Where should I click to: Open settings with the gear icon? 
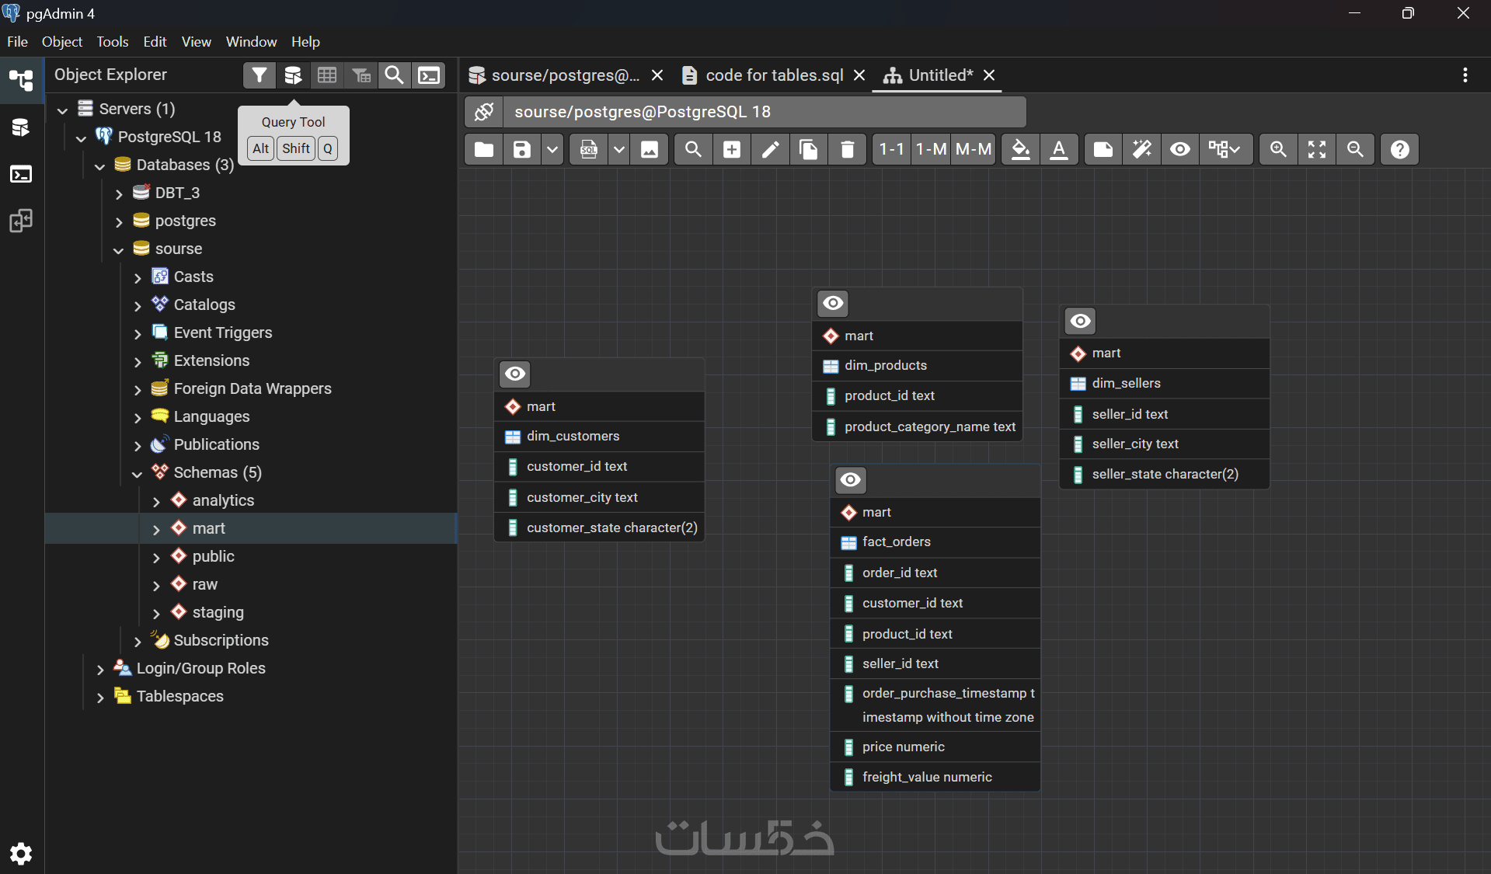coord(21,854)
